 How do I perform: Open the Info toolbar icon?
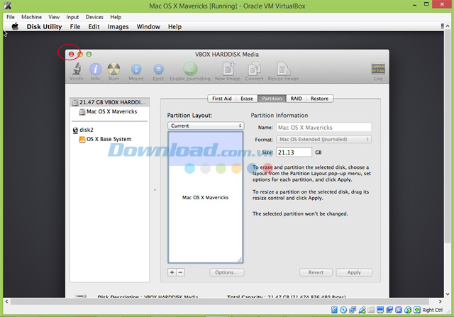(95, 69)
